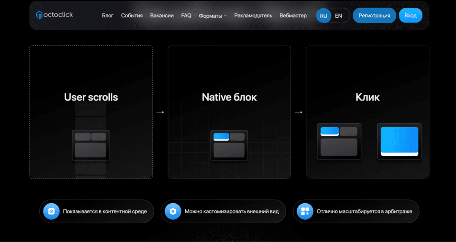Click the Клик heading

tap(368, 97)
